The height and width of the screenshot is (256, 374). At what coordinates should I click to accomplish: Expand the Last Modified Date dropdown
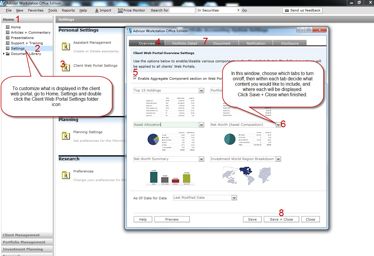pos(234,198)
